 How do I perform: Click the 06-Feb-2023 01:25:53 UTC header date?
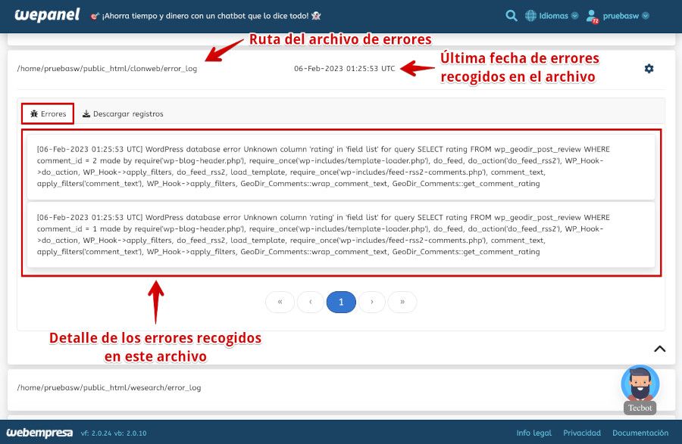click(345, 69)
